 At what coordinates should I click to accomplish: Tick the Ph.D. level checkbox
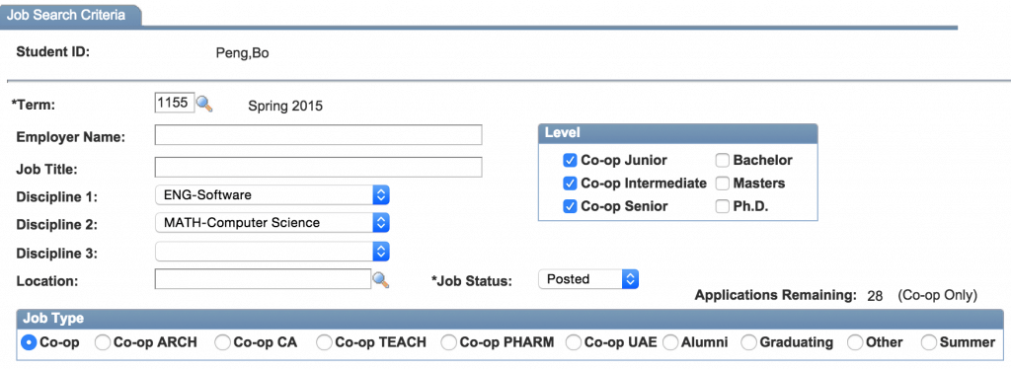[722, 207]
